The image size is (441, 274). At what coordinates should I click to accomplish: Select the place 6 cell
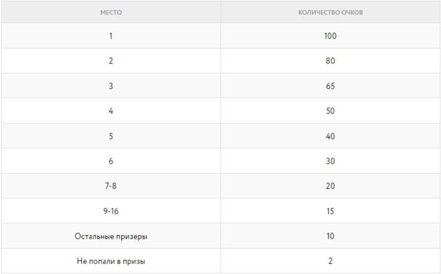[110, 161]
